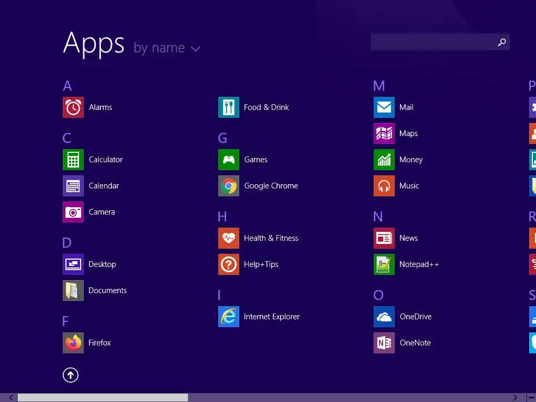Launch Internet Explorer icon
Image resolution: width=536 pixels, height=402 pixels.
click(x=229, y=317)
